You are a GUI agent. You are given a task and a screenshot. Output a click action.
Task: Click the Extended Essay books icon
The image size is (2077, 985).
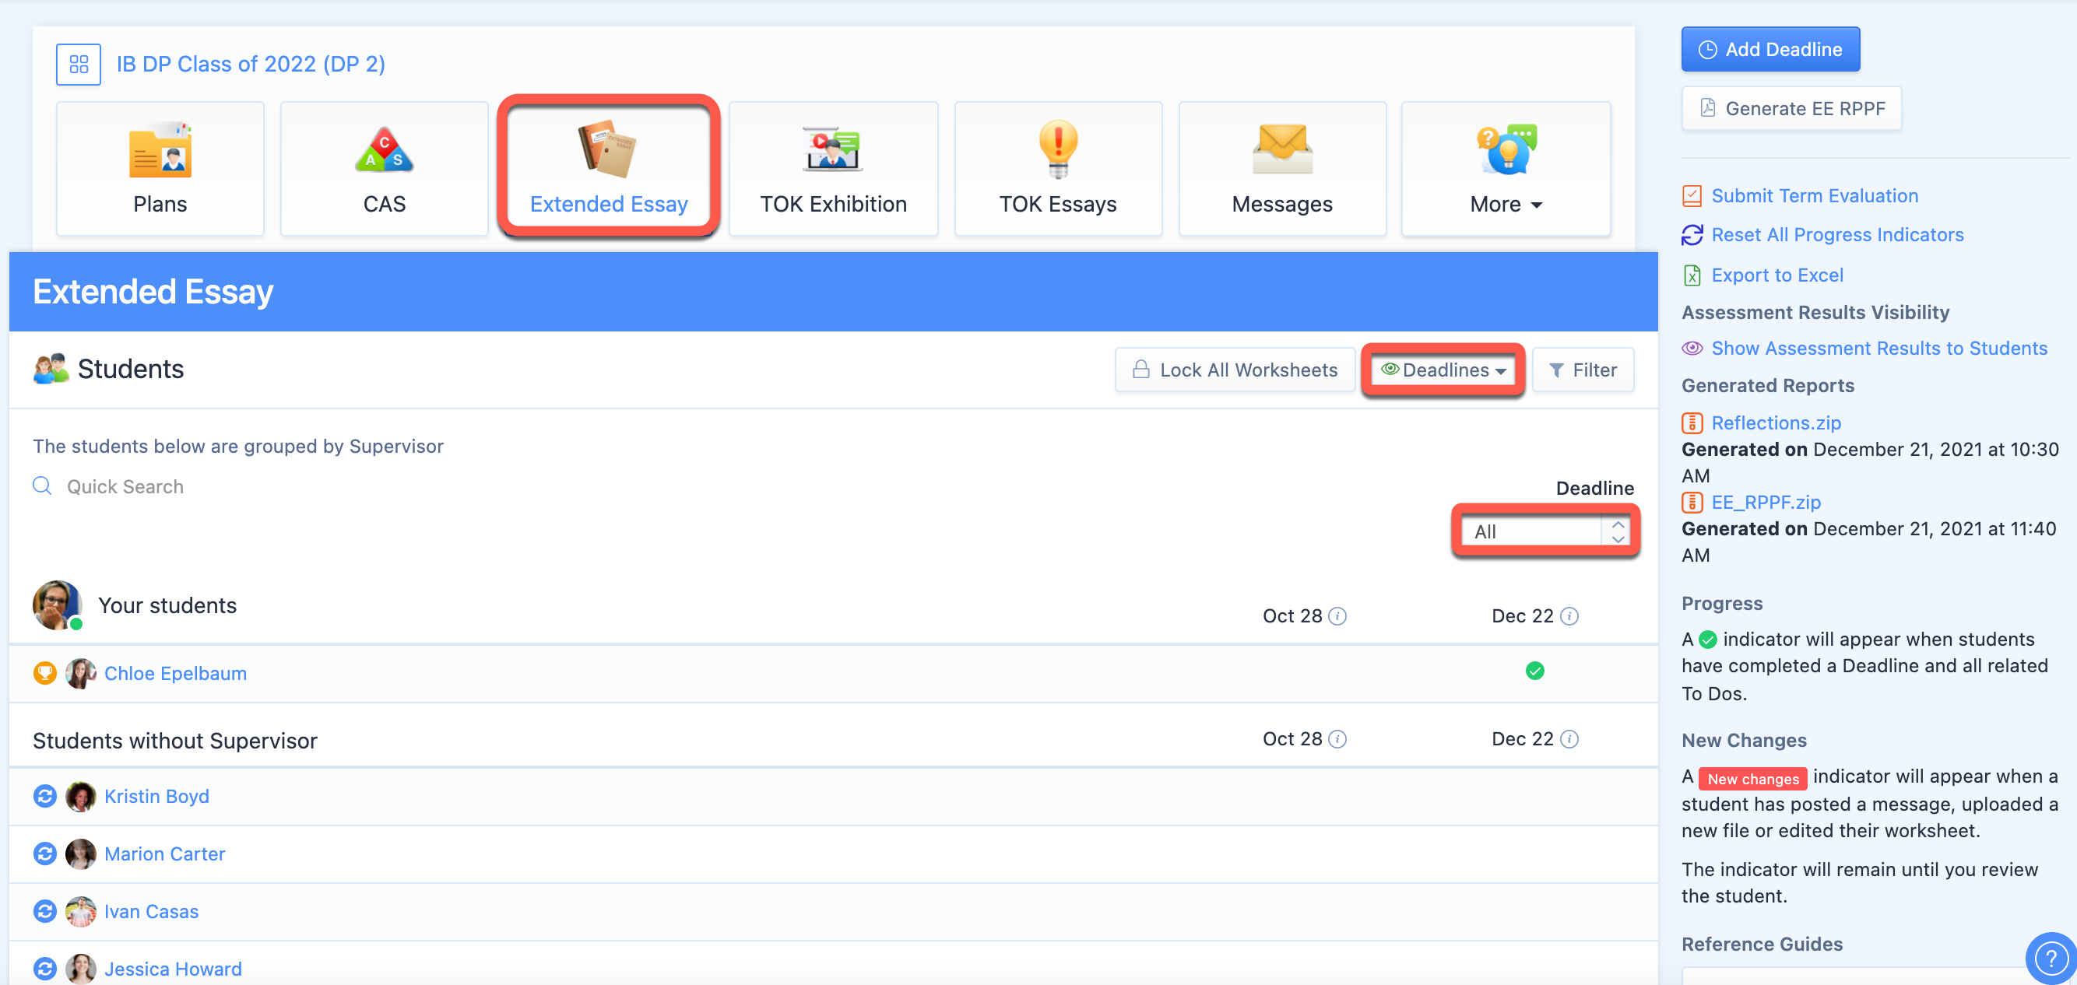(606, 149)
